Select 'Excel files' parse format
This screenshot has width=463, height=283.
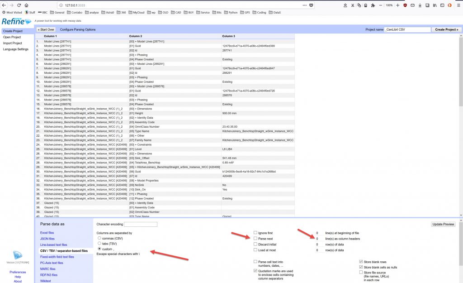click(47, 232)
